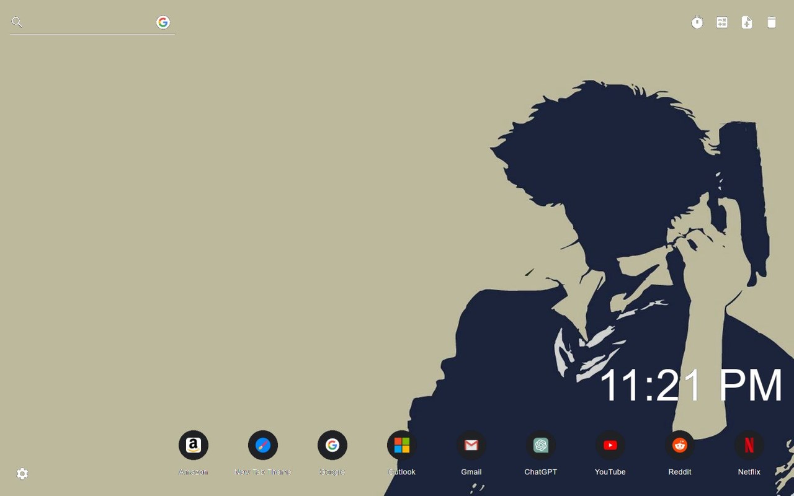Open the Amazon shortcut
The width and height of the screenshot is (794, 496).
click(x=194, y=445)
